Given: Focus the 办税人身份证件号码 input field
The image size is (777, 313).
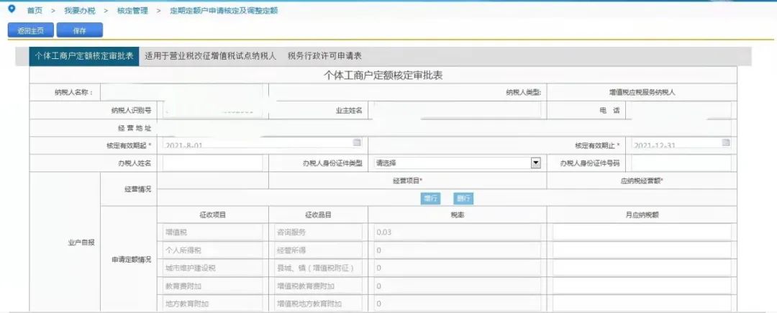Looking at the screenshot, I should tap(681, 163).
